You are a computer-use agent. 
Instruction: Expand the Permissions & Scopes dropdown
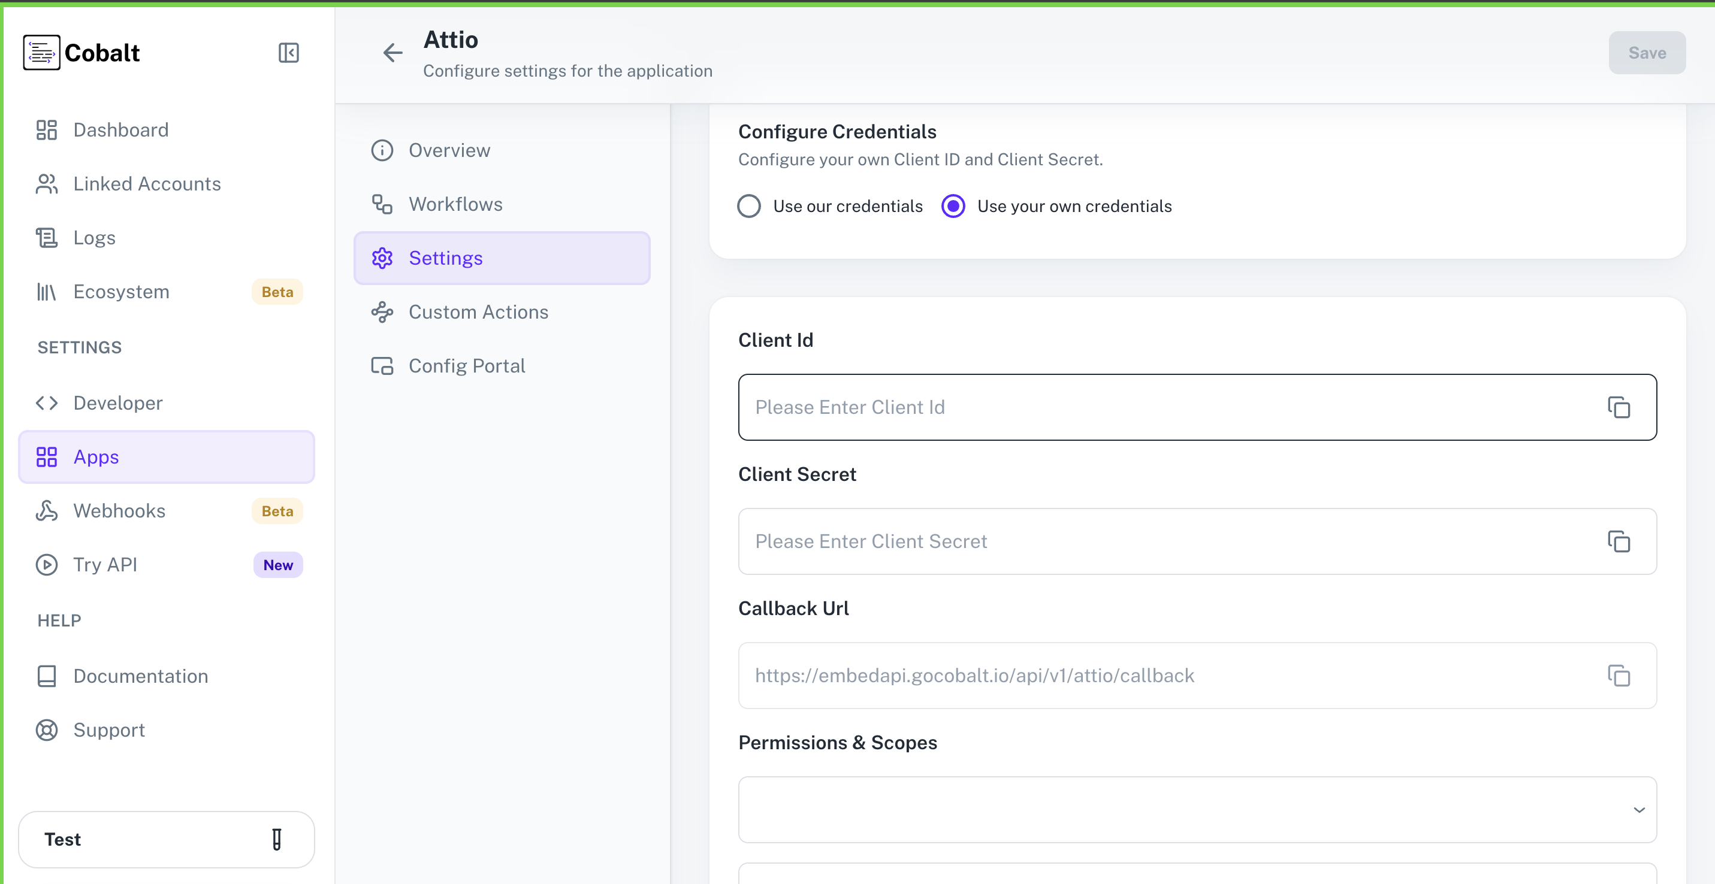click(1638, 810)
